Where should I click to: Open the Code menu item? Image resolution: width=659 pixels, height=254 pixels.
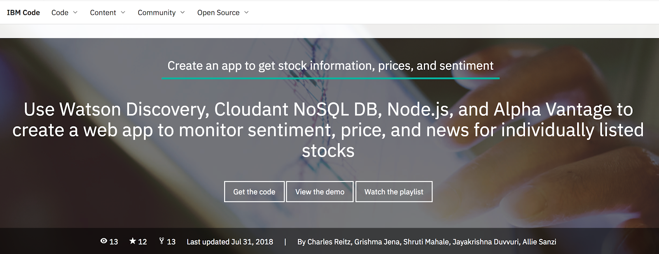pyautogui.click(x=60, y=12)
